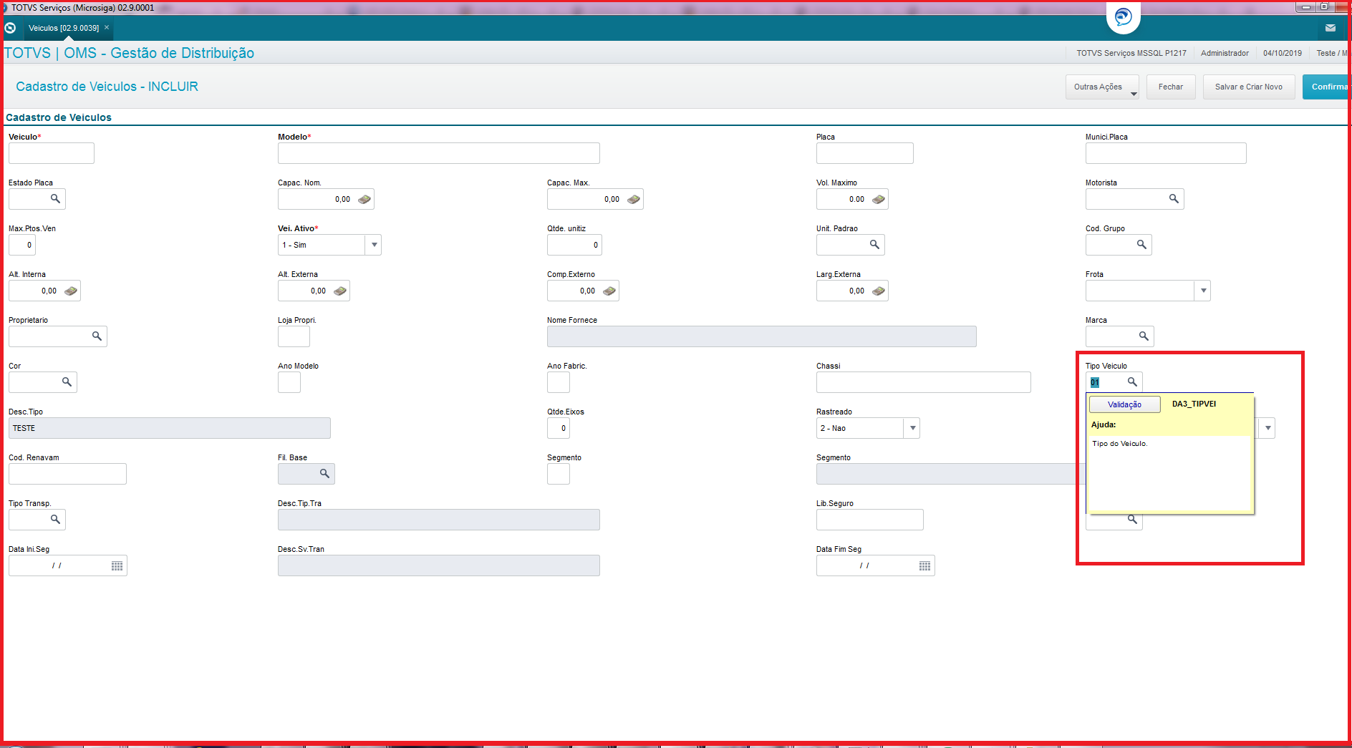Search Proprietario with magnifier icon
The height and width of the screenshot is (748, 1352).
pos(97,336)
